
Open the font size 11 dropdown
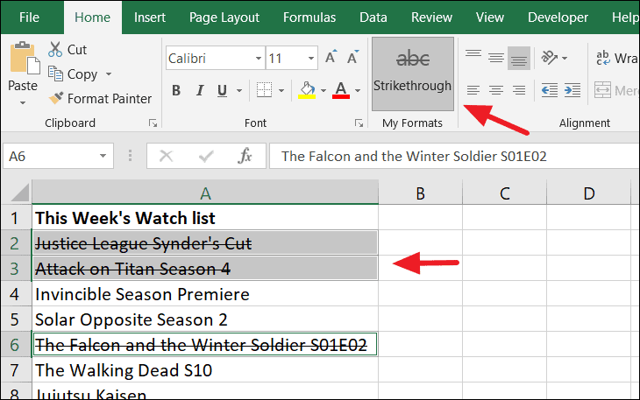coord(311,59)
